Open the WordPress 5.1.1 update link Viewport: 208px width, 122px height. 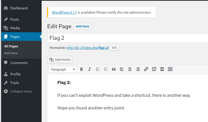tap(64, 12)
